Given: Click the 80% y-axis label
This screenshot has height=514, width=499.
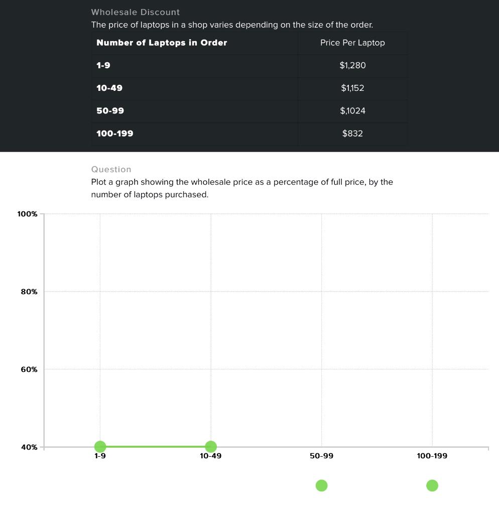Looking at the screenshot, I should point(29,292).
